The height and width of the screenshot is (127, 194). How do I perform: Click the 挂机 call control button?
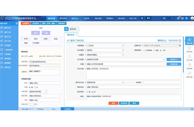(x=36, y=39)
